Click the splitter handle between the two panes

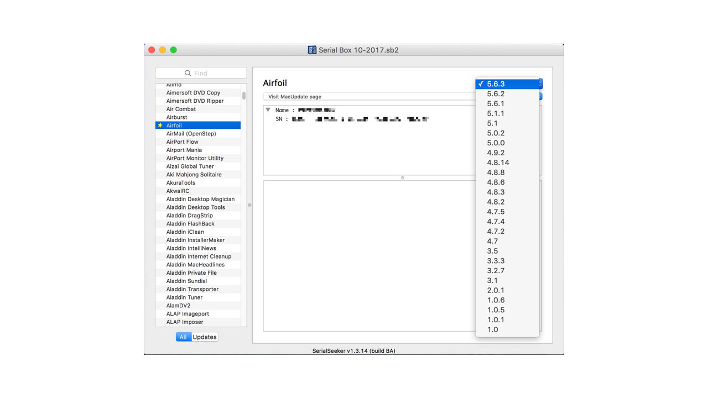[x=402, y=178]
